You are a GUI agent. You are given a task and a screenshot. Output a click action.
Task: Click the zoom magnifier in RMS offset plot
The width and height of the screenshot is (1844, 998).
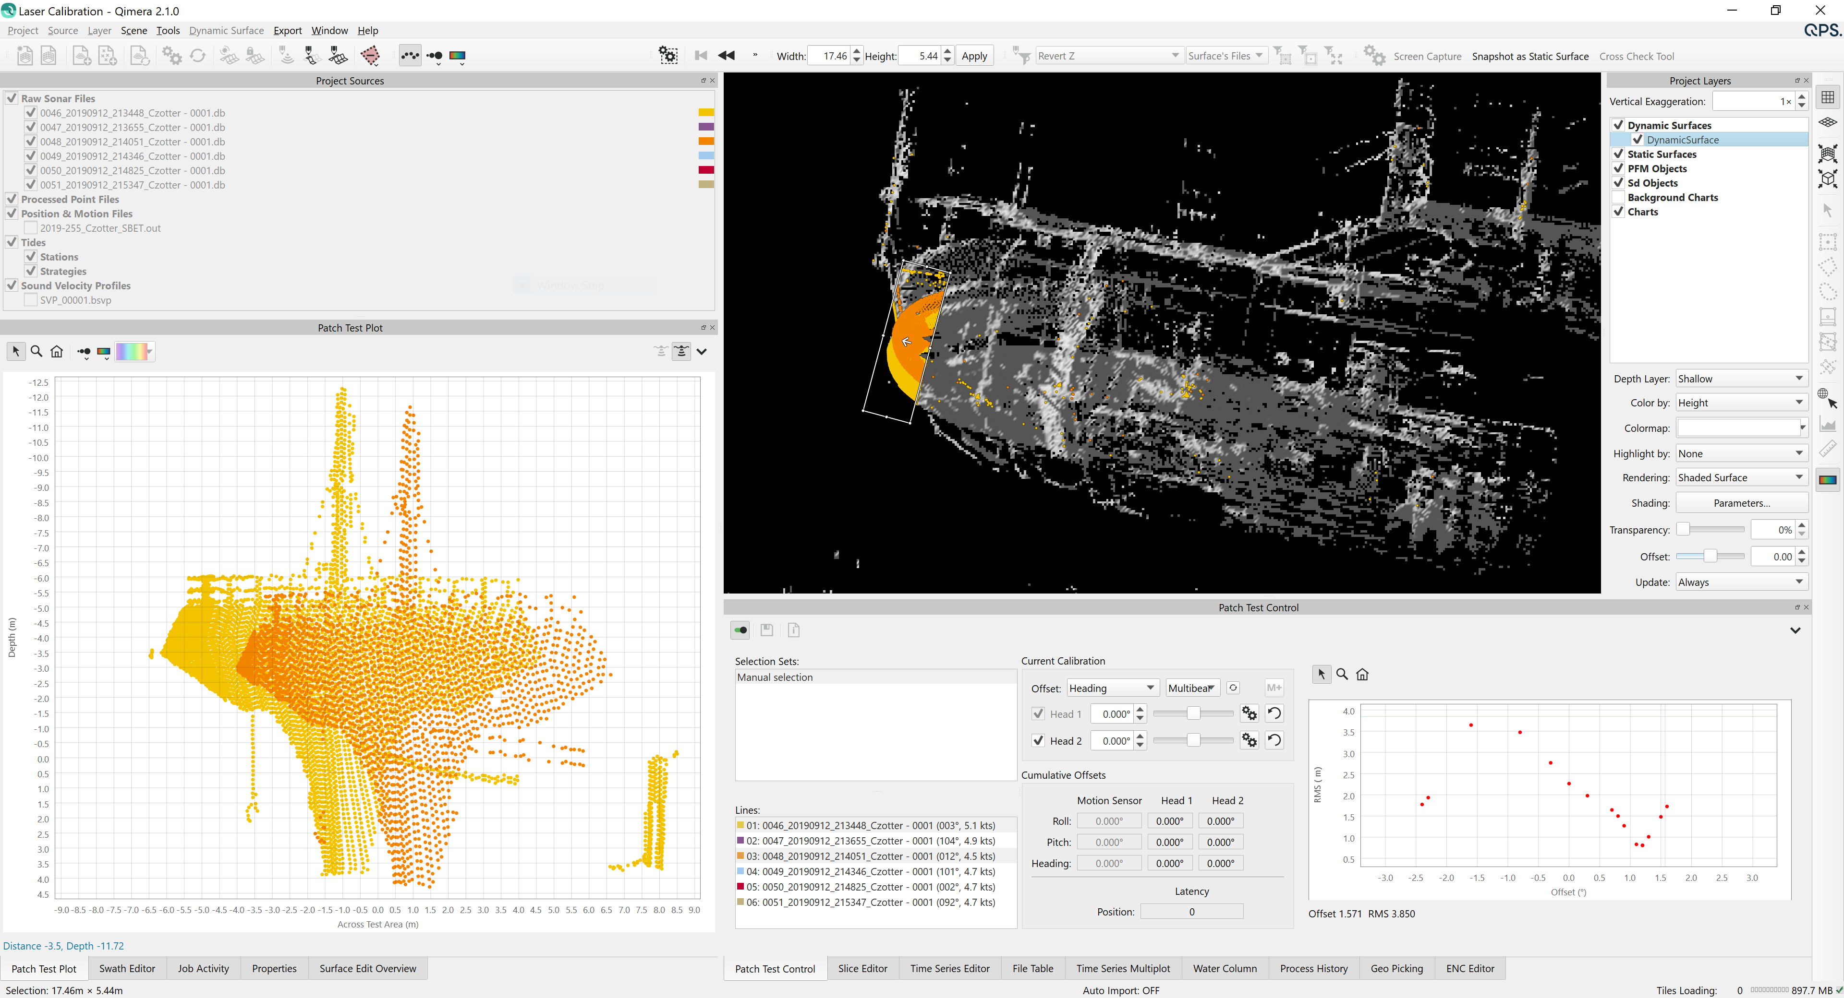pos(1342,674)
